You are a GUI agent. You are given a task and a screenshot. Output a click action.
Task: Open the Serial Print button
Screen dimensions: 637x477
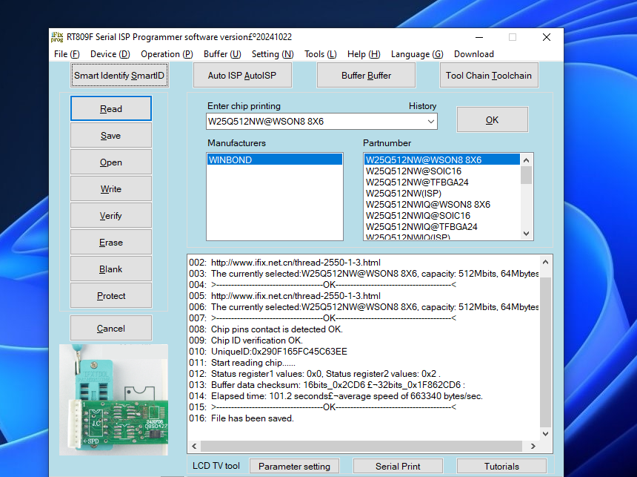tap(398, 467)
